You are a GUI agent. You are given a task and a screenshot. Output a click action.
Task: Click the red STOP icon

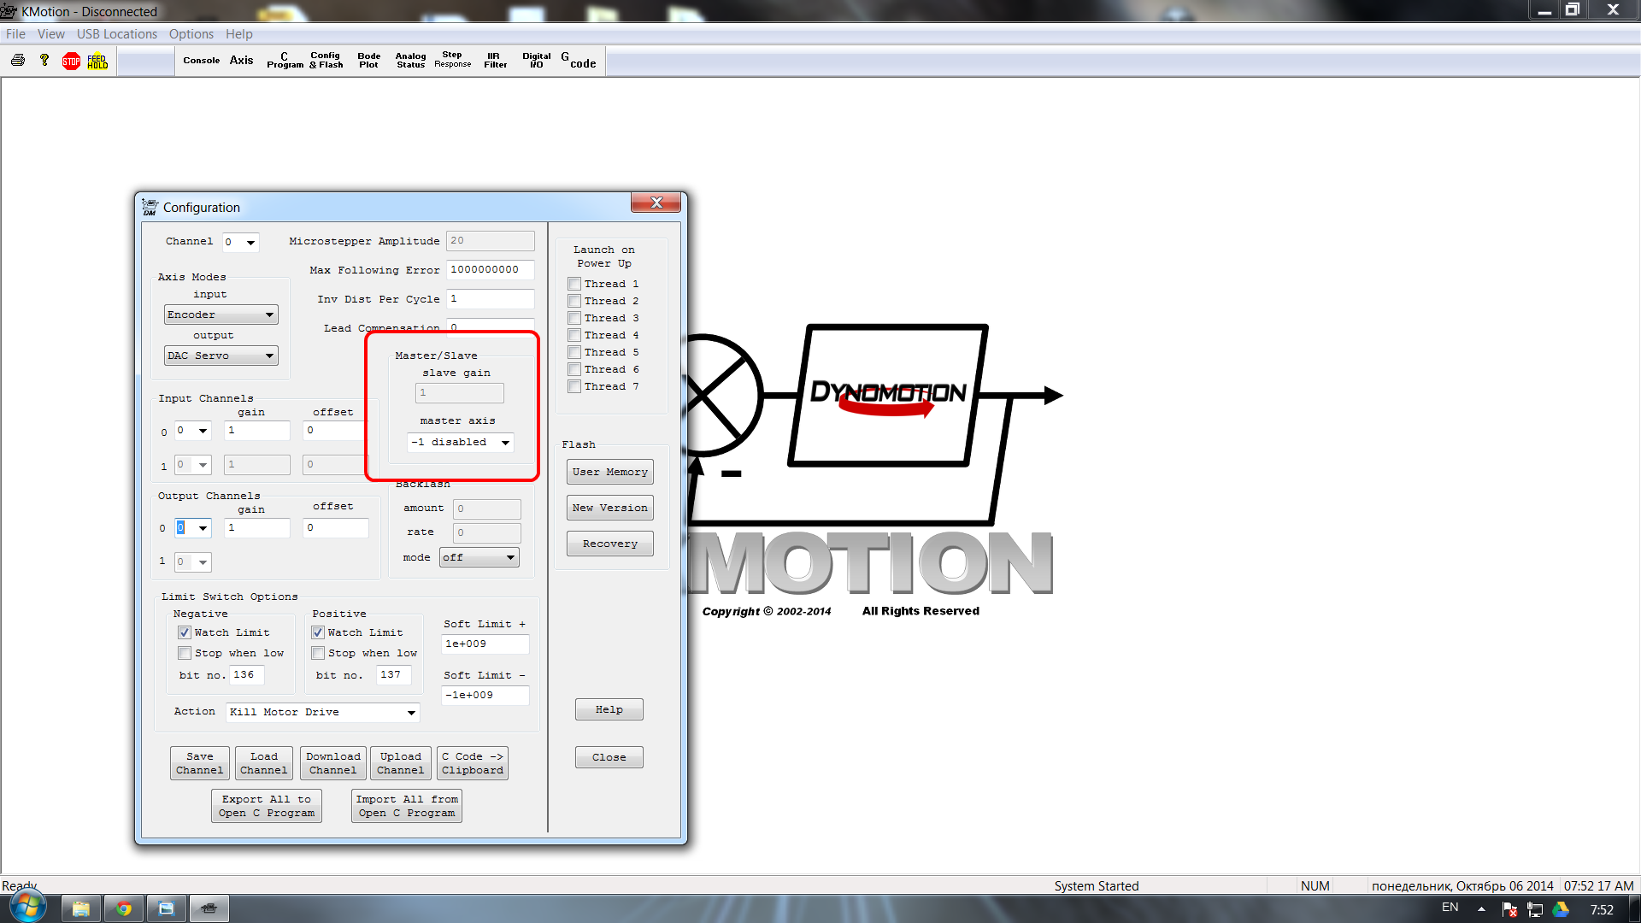pos(71,61)
